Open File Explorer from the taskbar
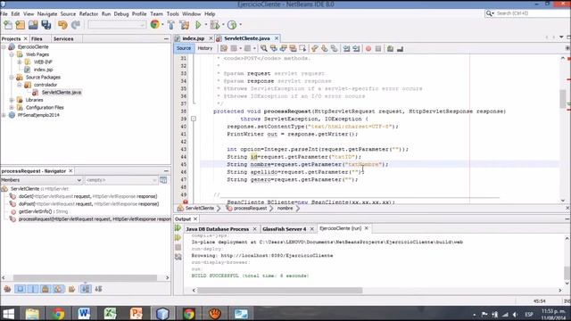The image size is (571, 321). click(32, 313)
